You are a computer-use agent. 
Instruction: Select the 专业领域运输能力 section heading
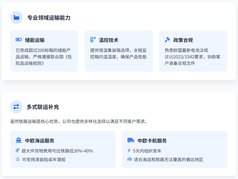click(49, 18)
